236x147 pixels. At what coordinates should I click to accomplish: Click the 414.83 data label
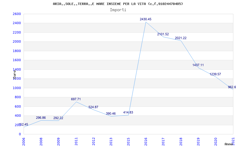click(128, 112)
